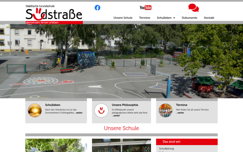Open the Schulleben menu item
This screenshot has height=152, width=243.
(x=164, y=18)
